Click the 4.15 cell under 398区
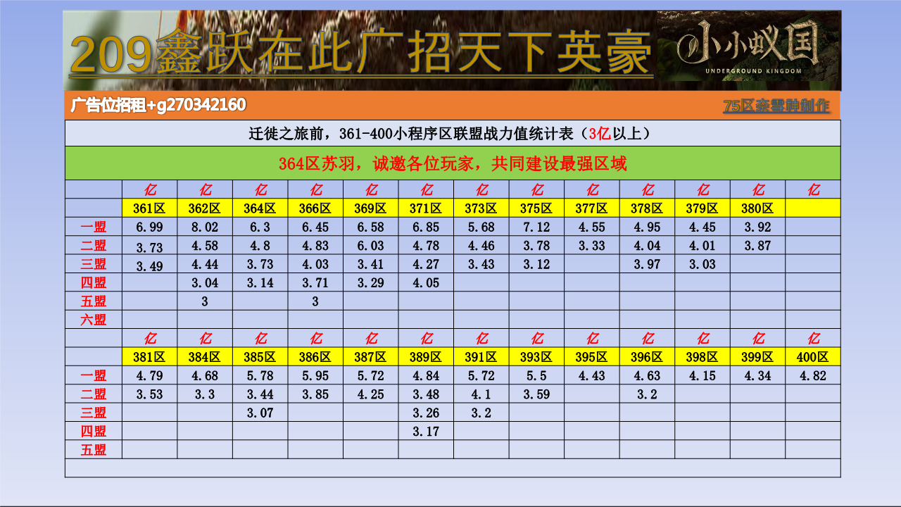The width and height of the screenshot is (901, 507). pyautogui.click(x=702, y=376)
